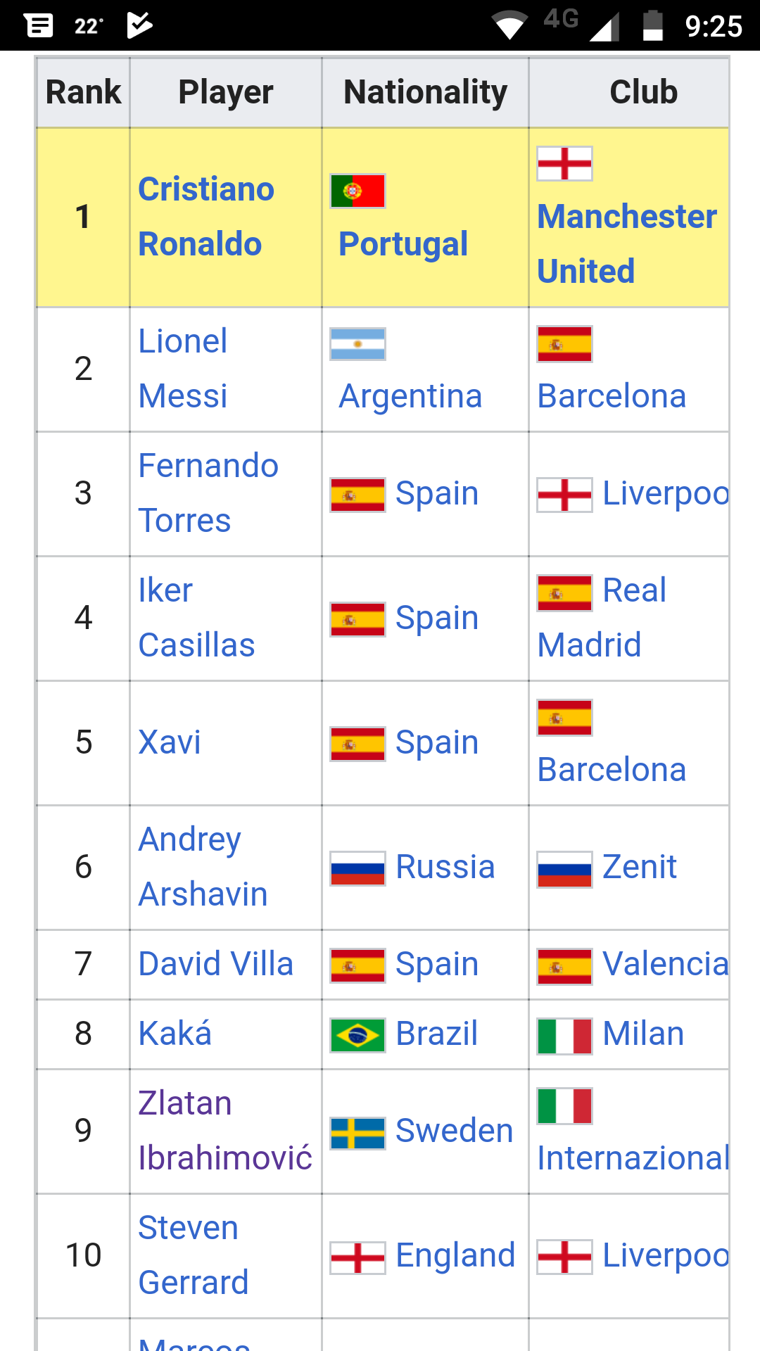
Task: Tap England flag above Manchester United
Action: 564,163
